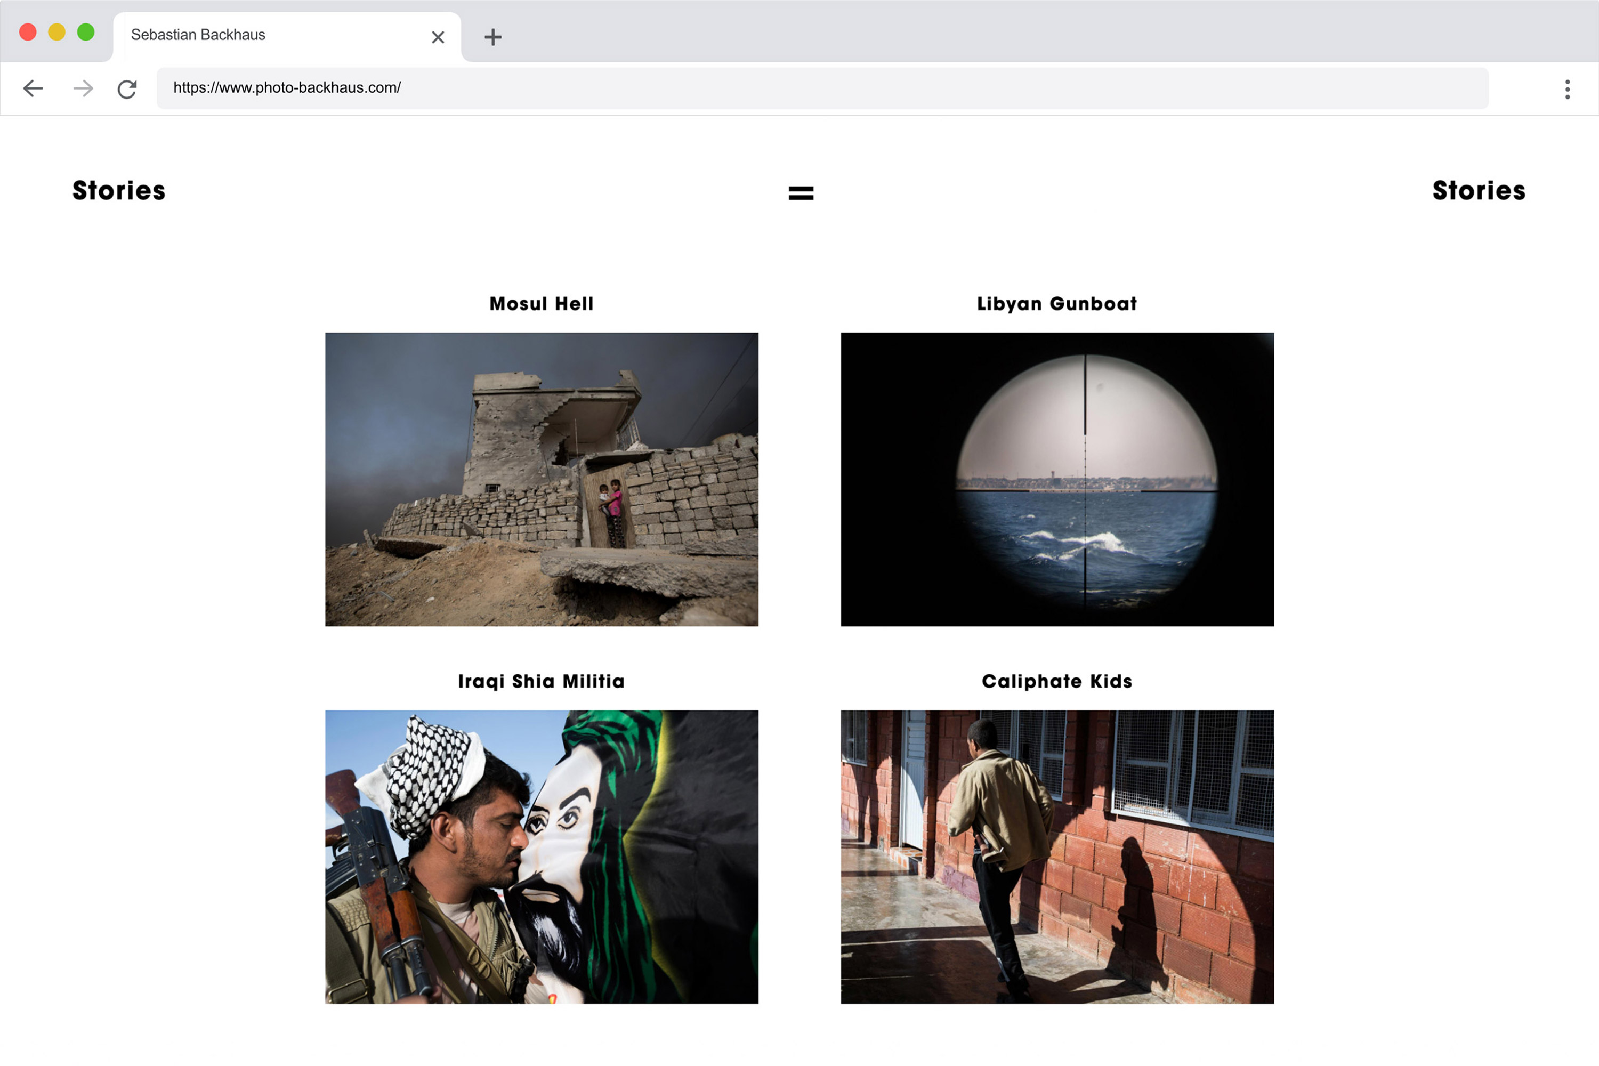Viewport: 1599px width, 1066px height.
Task: Click the green maximize window button
Action: pyautogui.click(x=86, y=32)
